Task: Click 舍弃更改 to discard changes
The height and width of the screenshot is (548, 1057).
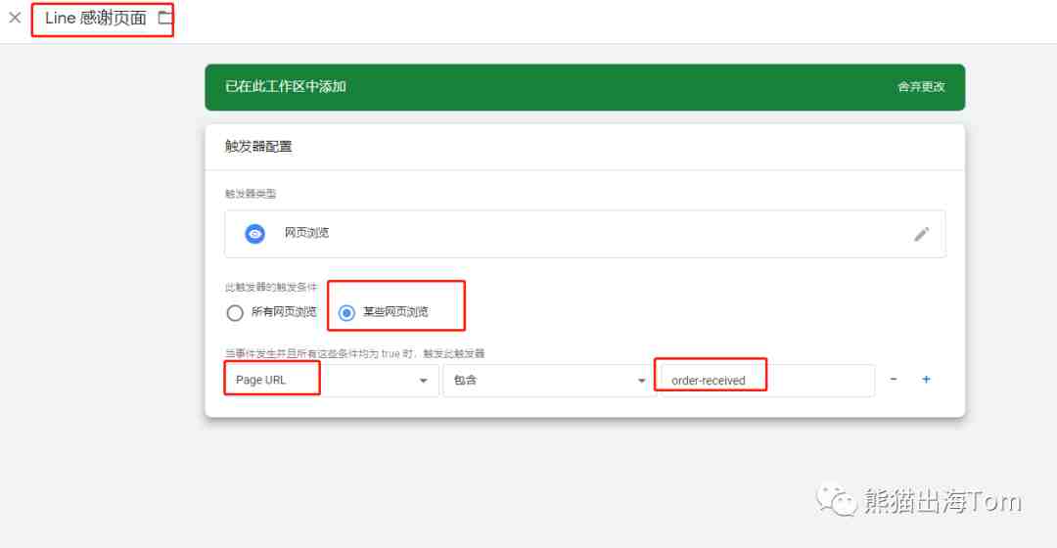Action: coord(921,87)
